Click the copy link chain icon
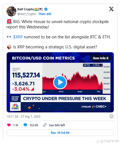The width and height of the screenshot is (121, 146). (x=45, y=125)
